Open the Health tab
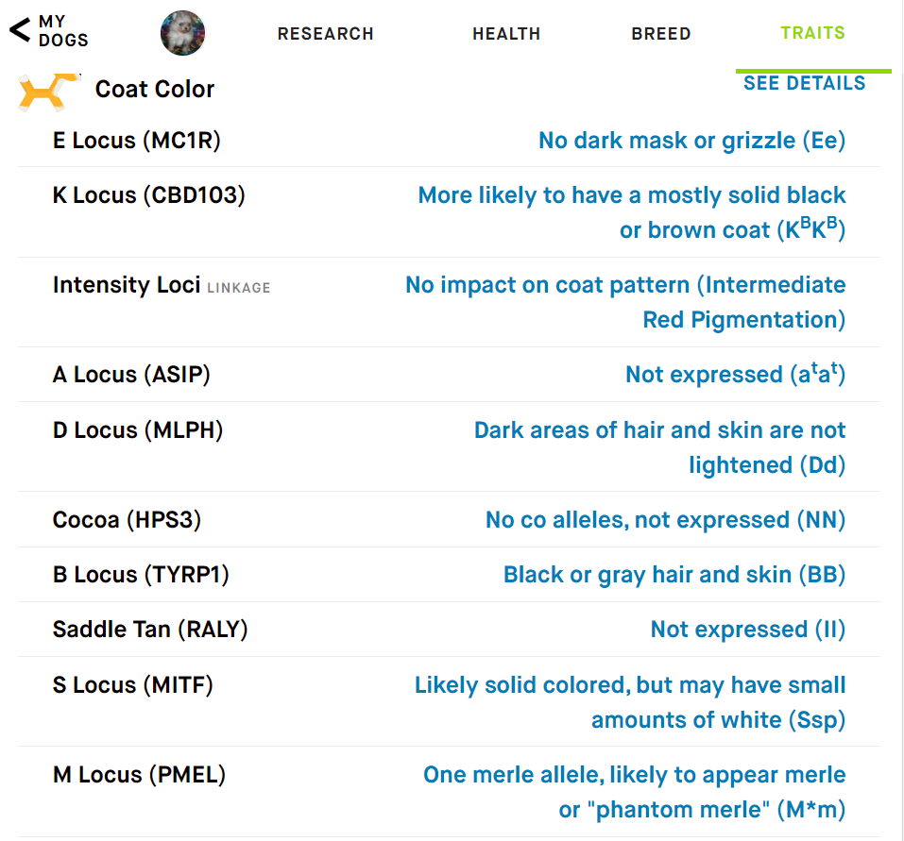904x841 pixels. pyautogui.click(x=506, y=34)
